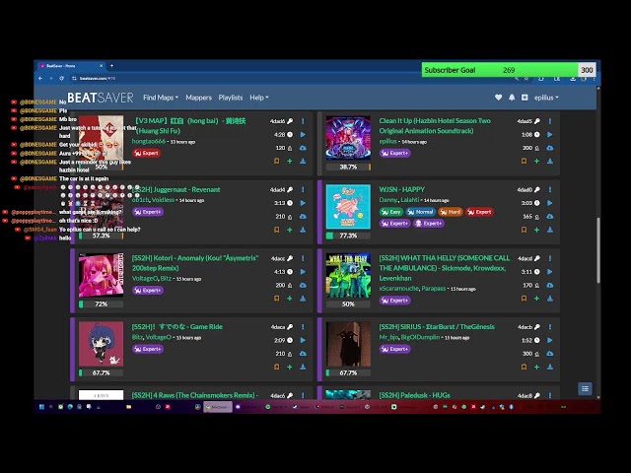
Task: Open Clean It Up map title link
Action: 435,125
